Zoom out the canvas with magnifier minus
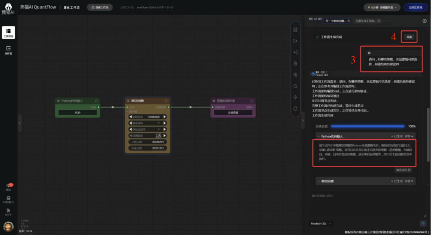 tap(296, 86)
